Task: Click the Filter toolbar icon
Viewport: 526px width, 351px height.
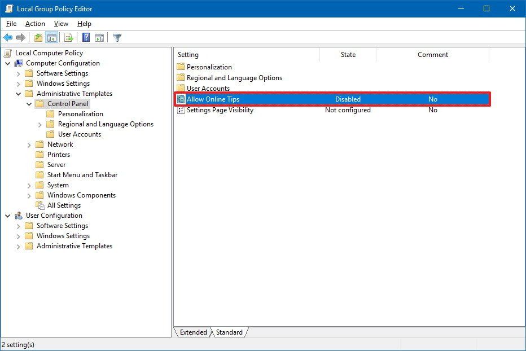Action: [117, 37]
